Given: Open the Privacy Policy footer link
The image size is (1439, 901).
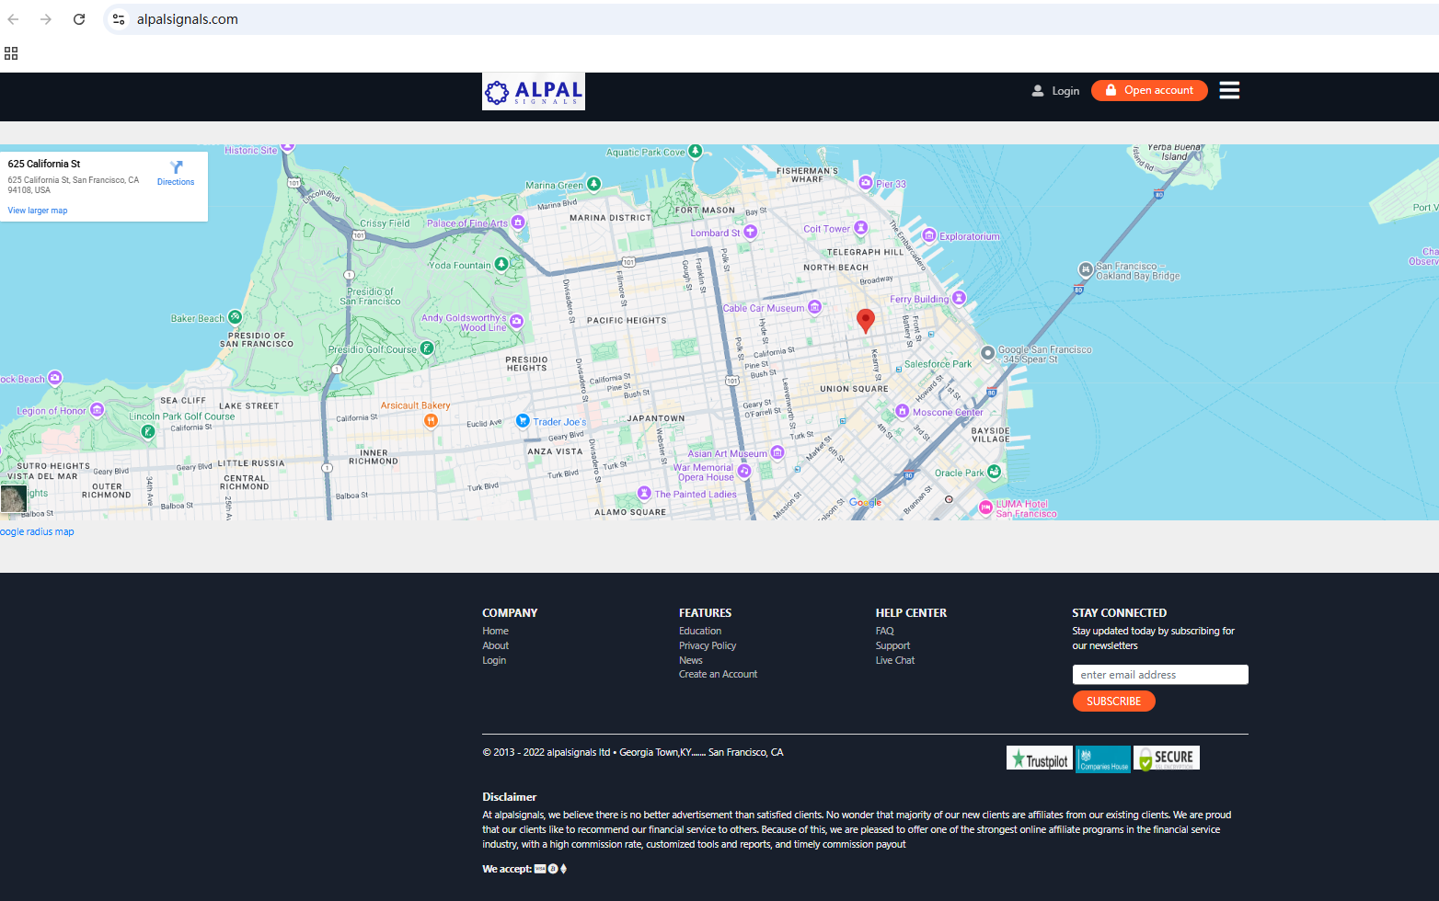Looking at the screenshot, I should pos(707,646).
